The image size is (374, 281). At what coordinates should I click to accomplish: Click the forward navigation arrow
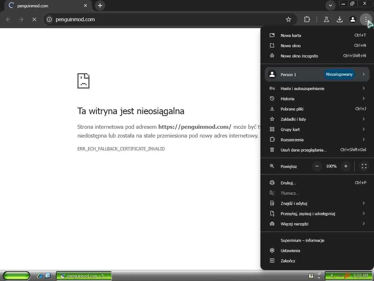click(21, 19)
